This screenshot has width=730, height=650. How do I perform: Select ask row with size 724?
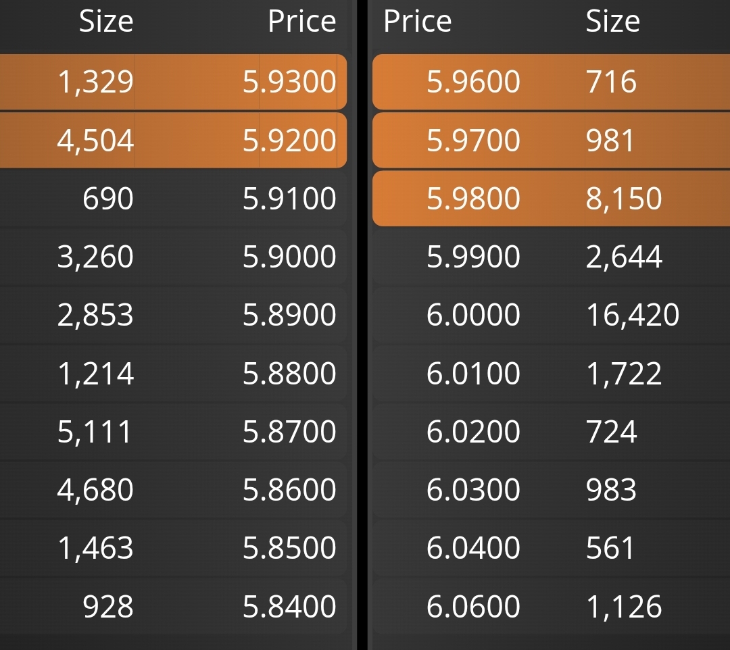click(x=552, y=431)
